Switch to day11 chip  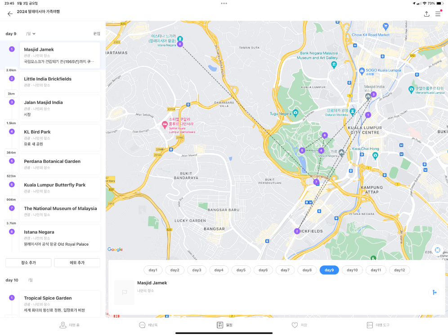pyautogui.click(x=376, y=270)
